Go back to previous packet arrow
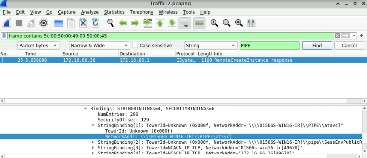 click(x=123, y=23)
